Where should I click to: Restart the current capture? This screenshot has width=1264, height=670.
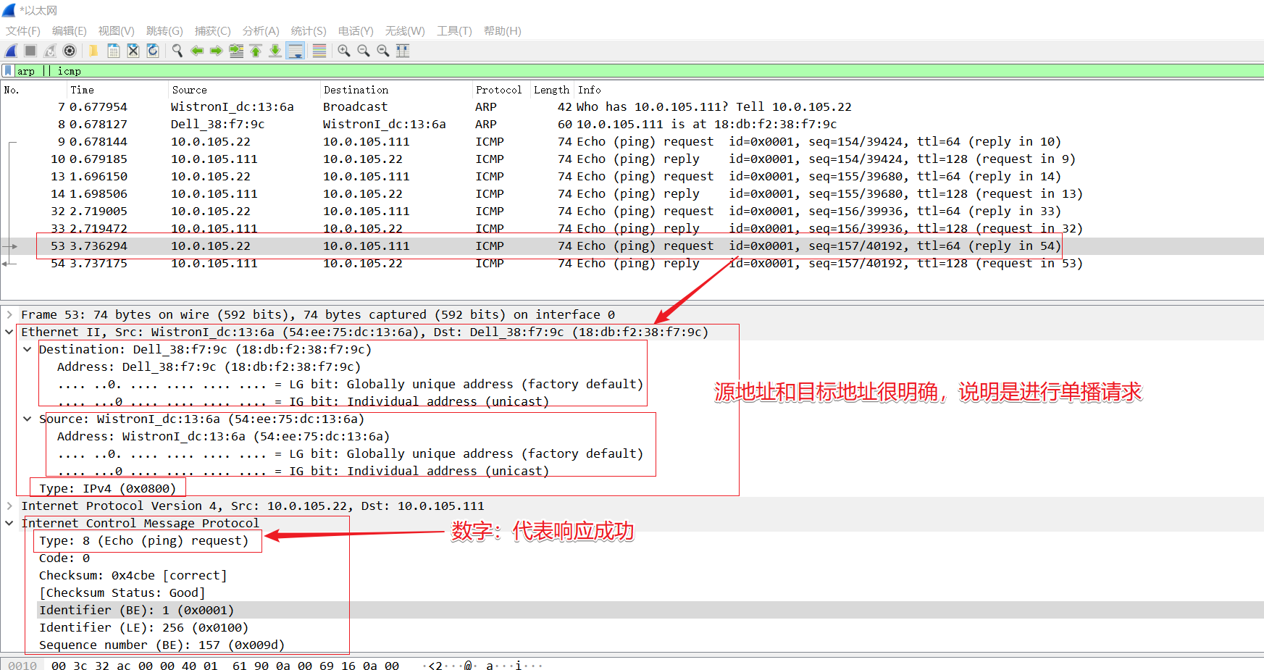[x=50, y=51]
